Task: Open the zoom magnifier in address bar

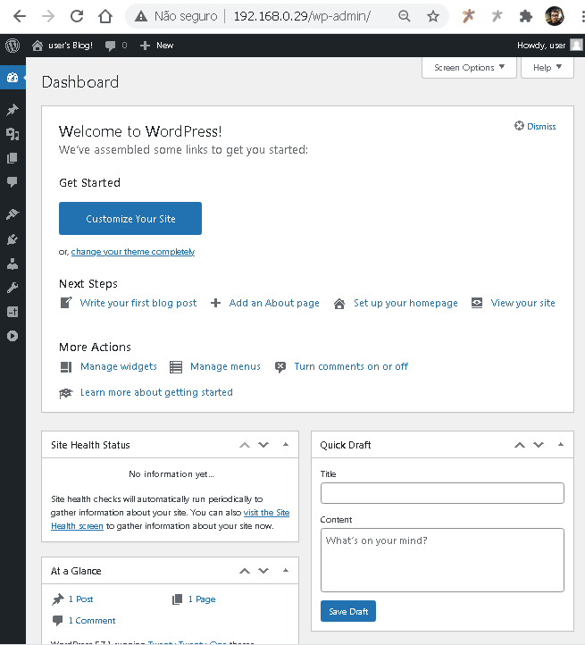Action: coord(405,16)
